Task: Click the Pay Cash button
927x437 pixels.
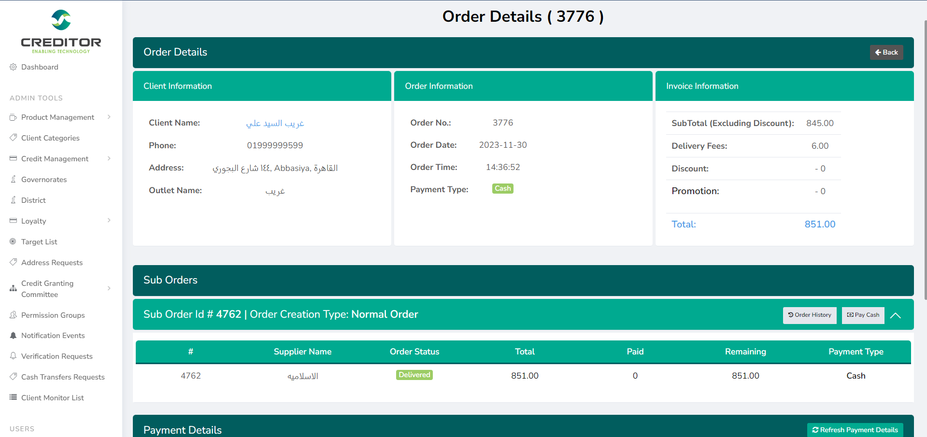Action: click(x=863, y=315)
